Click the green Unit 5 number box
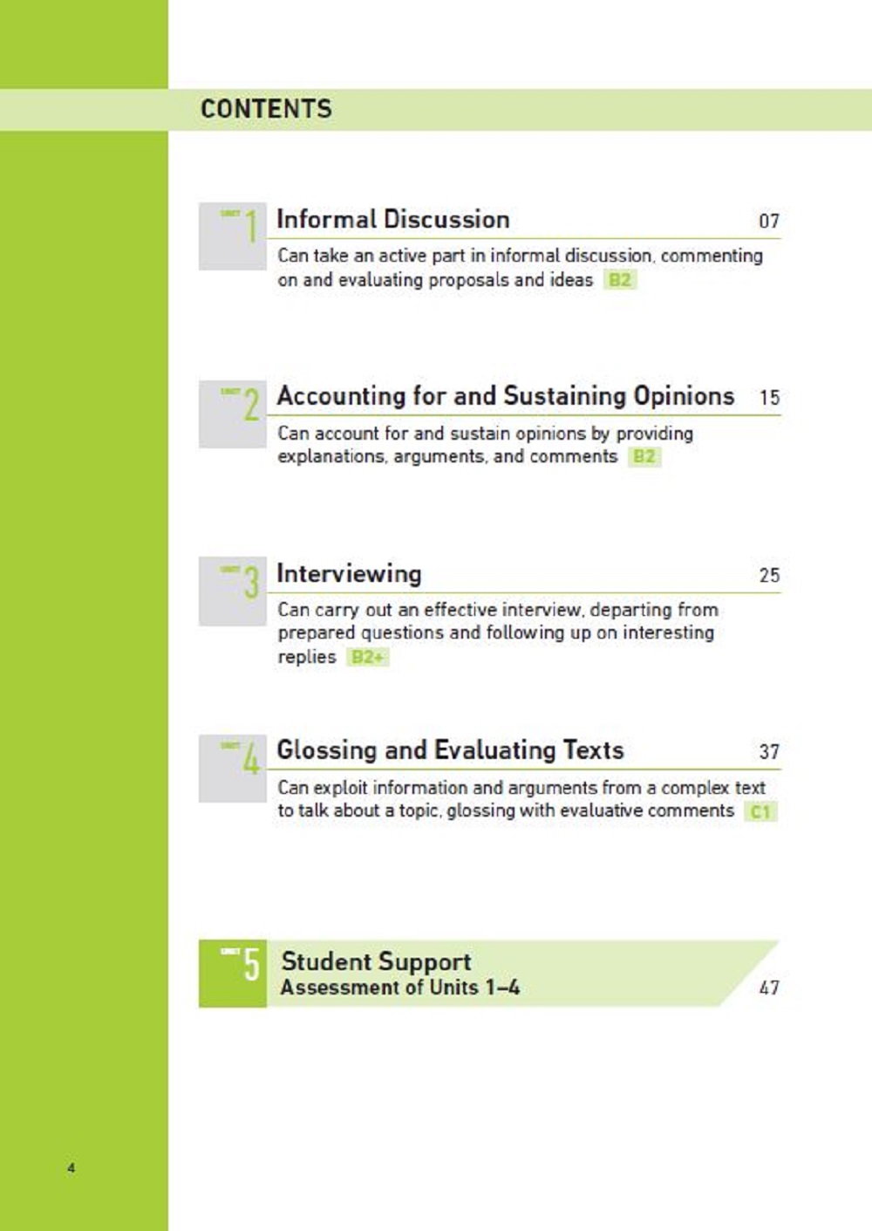Image resolution: width=872 pixels, height=1231 pixels. point(232,974)
